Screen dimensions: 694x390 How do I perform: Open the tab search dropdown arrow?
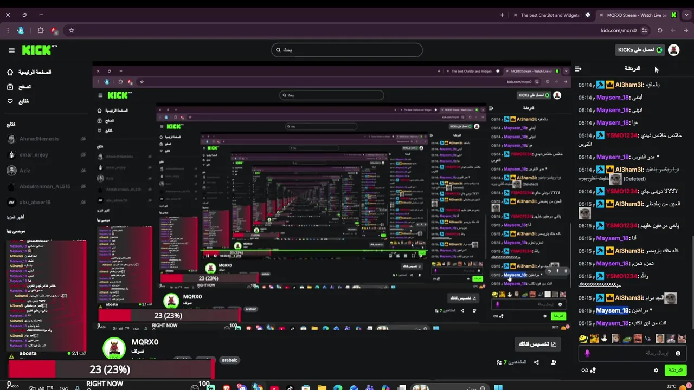coord(686,15)
